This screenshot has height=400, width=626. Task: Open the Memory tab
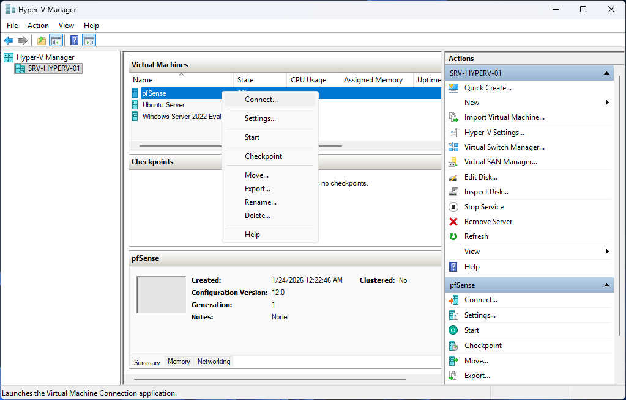click(179, 362)
